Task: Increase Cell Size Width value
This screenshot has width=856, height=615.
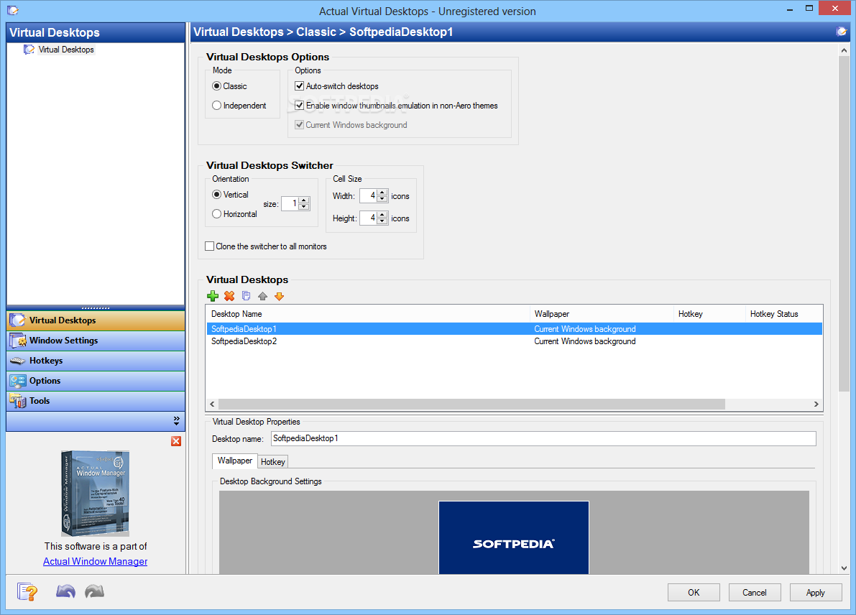Action: coord(382,192)
